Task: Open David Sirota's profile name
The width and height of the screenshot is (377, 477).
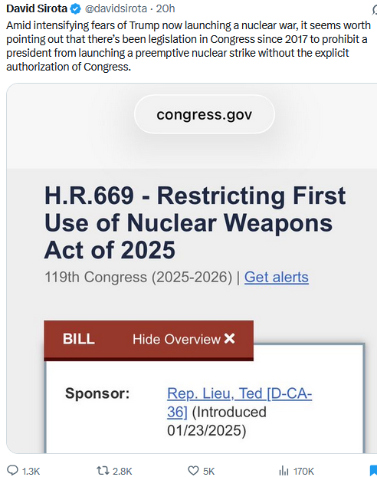Action: (37, 8)
